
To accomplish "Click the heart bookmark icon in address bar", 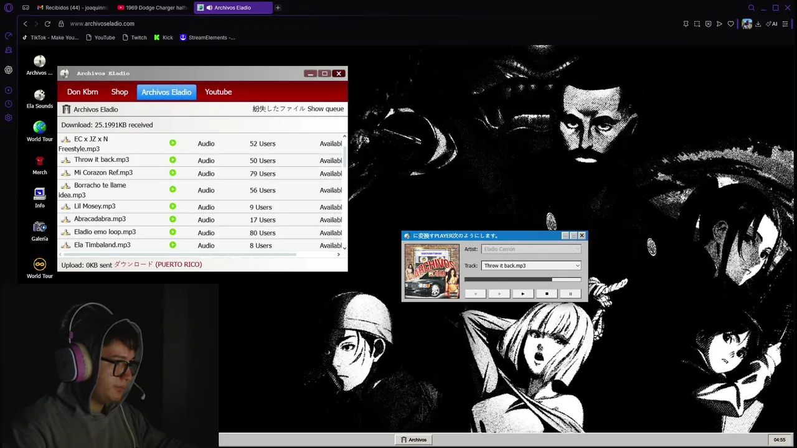I will click(x=730, y=24).
